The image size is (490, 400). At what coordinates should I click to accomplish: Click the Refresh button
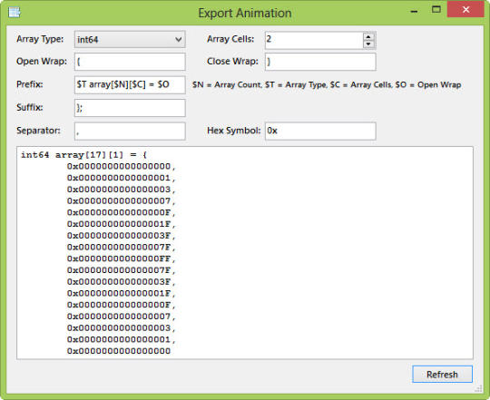tap(442, 374)
